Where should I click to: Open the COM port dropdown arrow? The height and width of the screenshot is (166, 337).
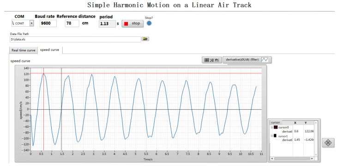coord(31,23)
